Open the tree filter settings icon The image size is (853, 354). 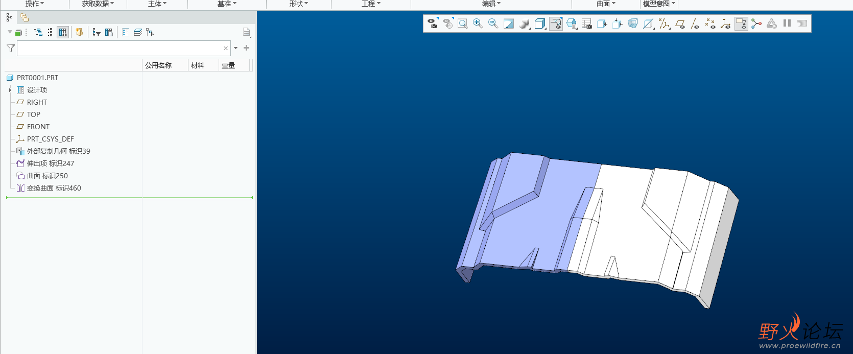pos(97,32)
